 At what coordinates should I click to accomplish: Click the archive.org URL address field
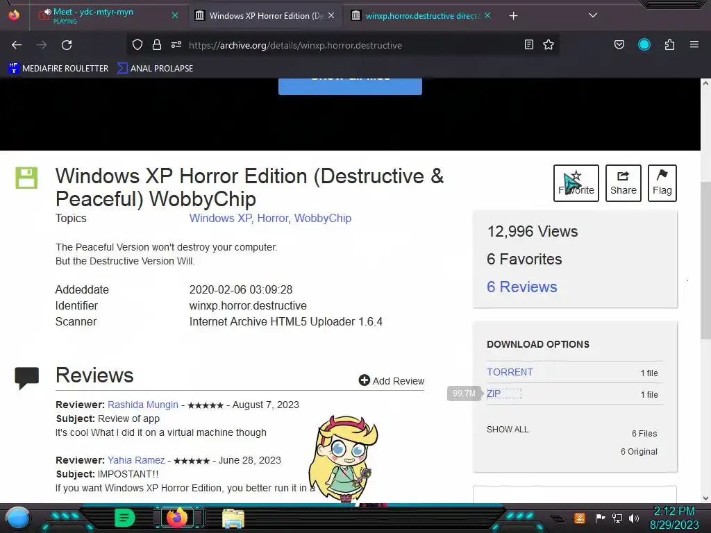coord(295,45)
